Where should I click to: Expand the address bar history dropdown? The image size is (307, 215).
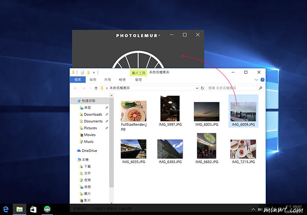[x=197, y=88]
